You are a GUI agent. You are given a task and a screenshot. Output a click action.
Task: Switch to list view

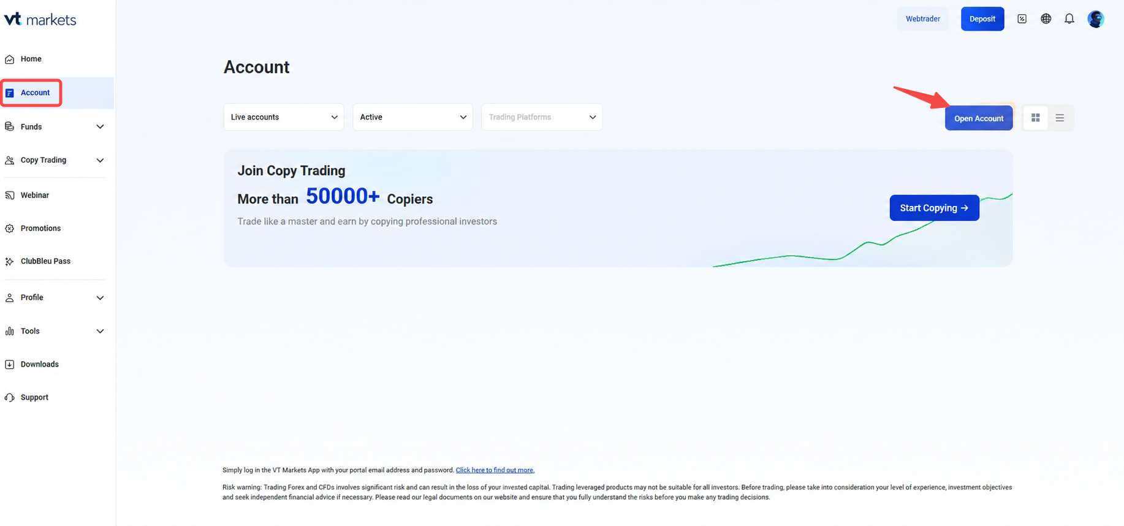pyautogui.click(x=1060, y=118)
